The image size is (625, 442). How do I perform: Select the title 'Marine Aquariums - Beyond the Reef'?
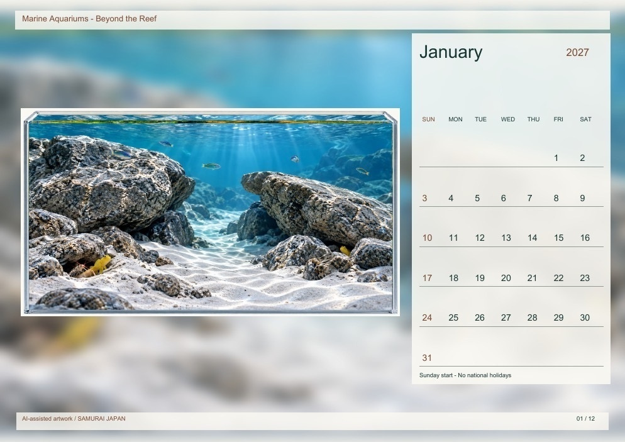tap(89, 19)
